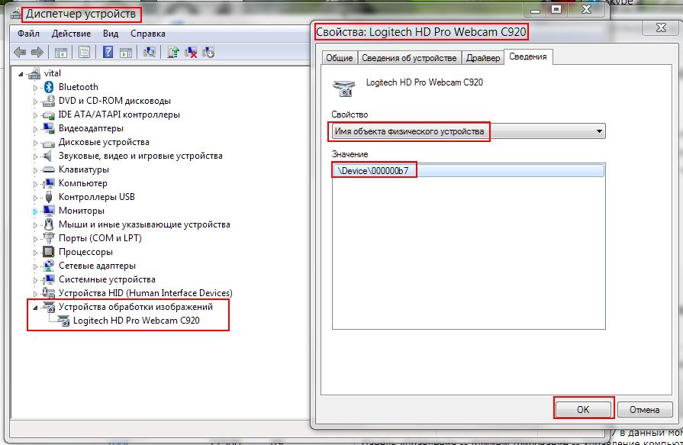Click the DVD и CD-ROM дисководы label
Screen dimensions: 683x445
click(114, 101)
